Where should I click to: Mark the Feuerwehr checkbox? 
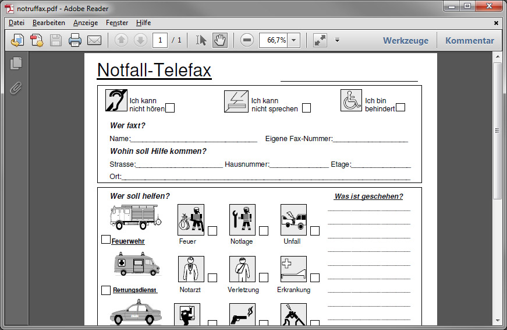(x=105, y=239)
